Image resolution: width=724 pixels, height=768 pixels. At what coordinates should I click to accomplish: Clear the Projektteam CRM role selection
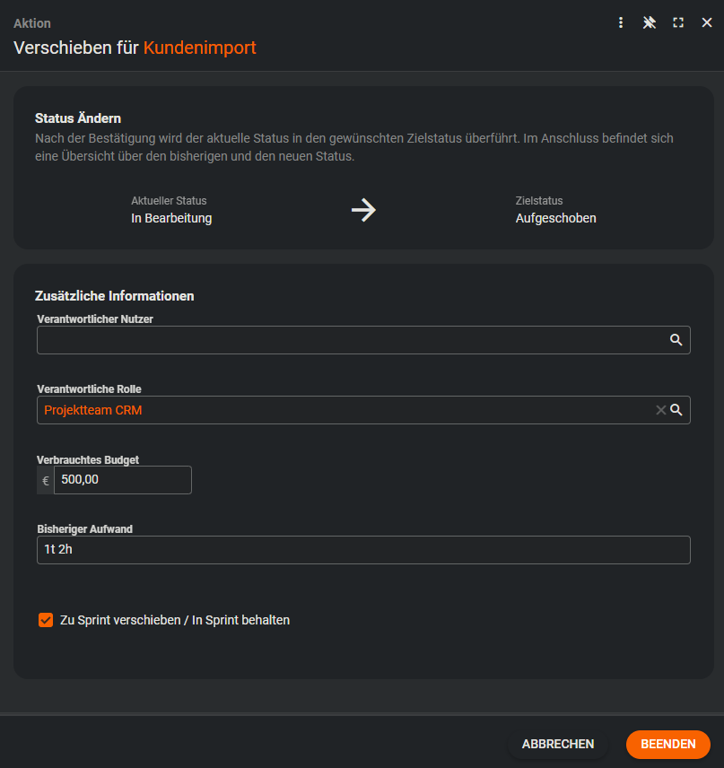click(660, 410)
